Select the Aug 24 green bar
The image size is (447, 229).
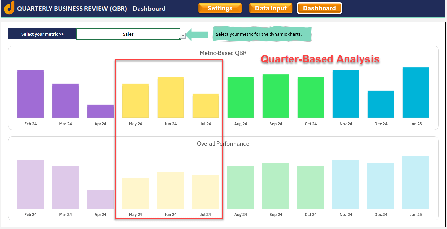point(241,97)
